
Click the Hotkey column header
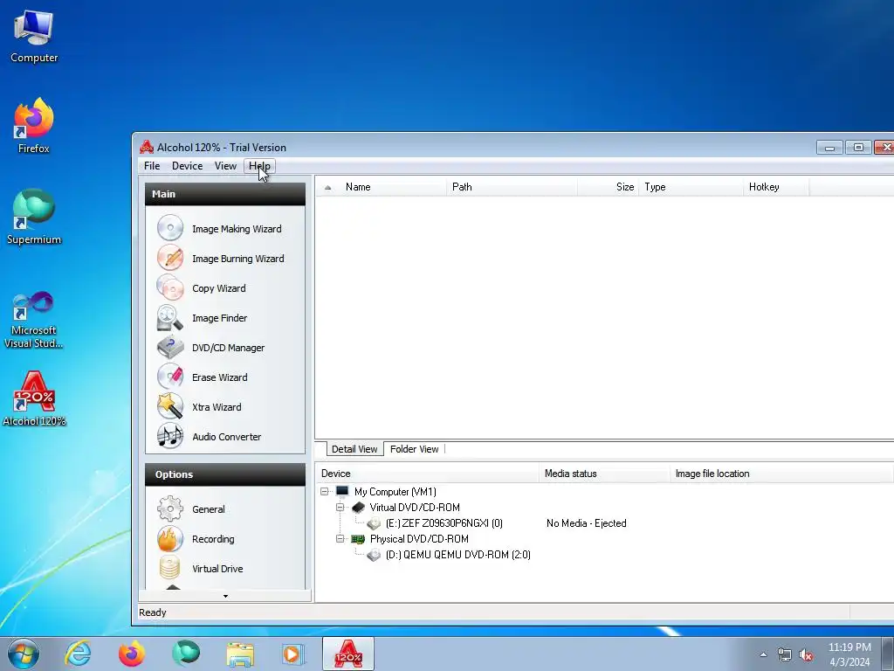click(776, 187)
